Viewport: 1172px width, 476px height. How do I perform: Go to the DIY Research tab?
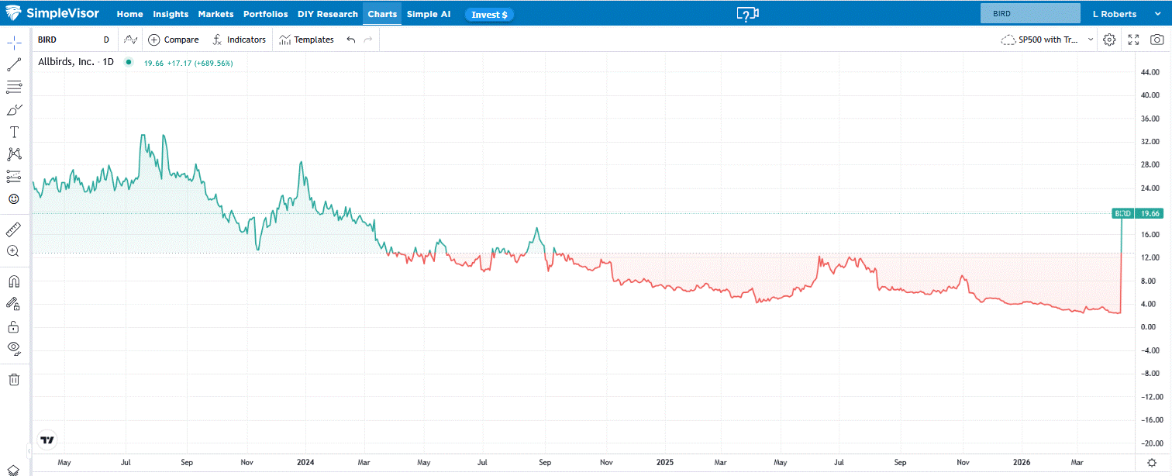(327, 14)
